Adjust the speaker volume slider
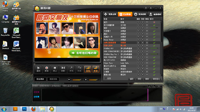Screen dimensions: 200x112 pos(77,80)
